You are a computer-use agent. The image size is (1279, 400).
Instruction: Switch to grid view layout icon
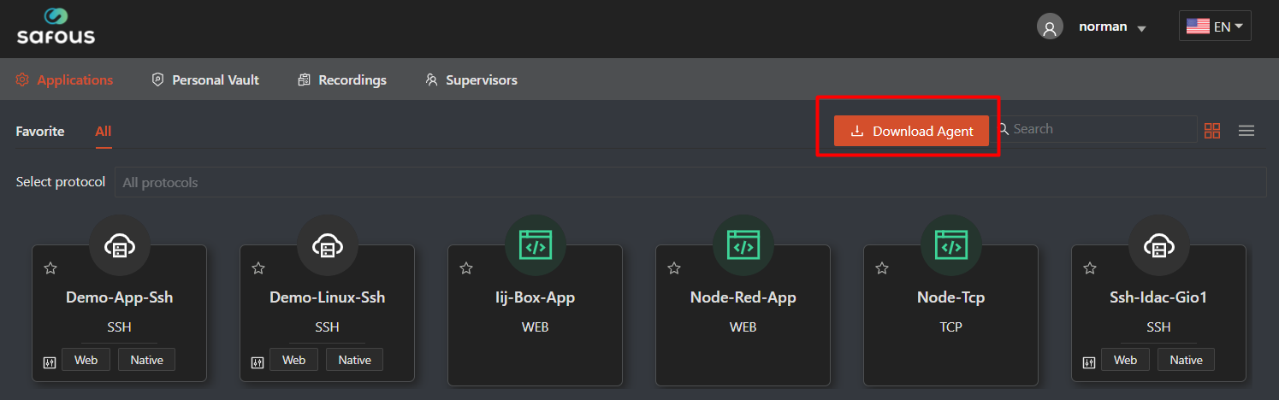tap(1211, 131)
